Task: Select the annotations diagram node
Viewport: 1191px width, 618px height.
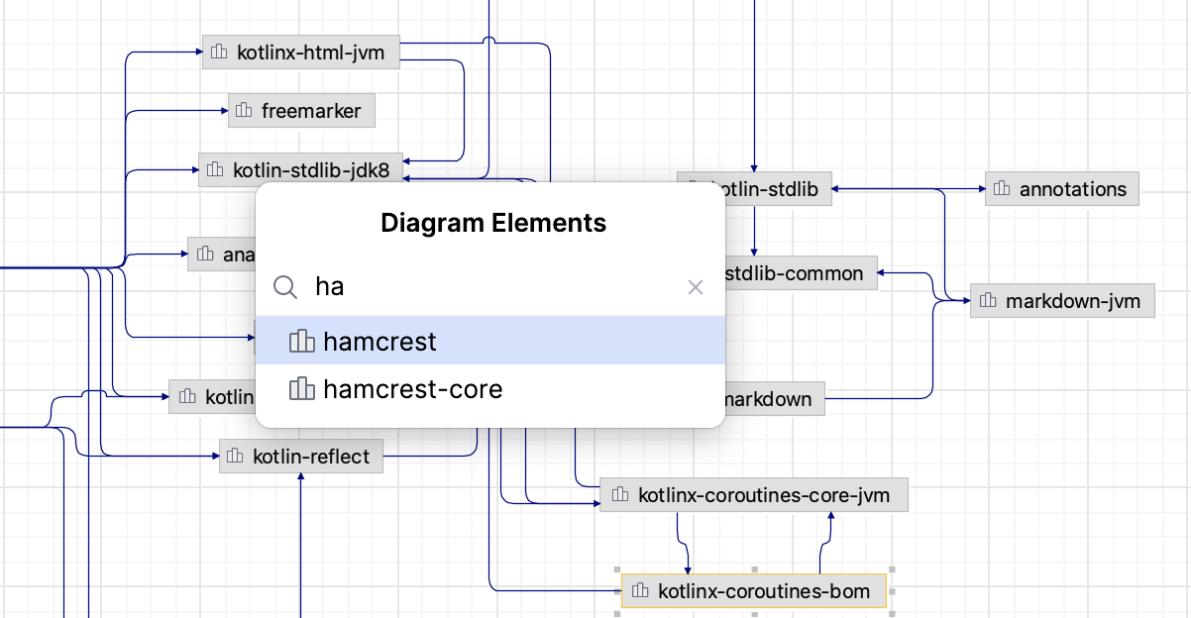Action: pyautogui.click(x=1062, y=188)
